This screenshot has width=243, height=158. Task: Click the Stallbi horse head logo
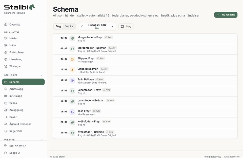pyautogui.click(x=32, y=7)
